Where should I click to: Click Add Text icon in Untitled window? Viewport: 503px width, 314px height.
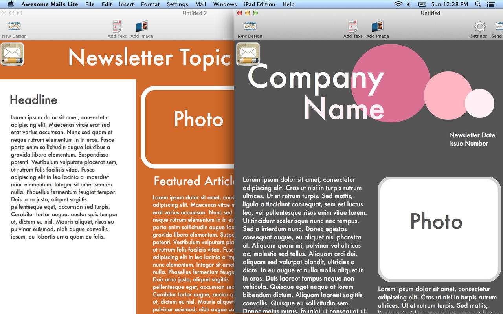352,27
